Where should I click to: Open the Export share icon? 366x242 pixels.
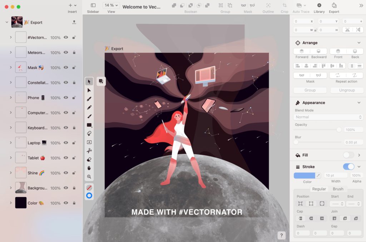[x=334, y=5]
